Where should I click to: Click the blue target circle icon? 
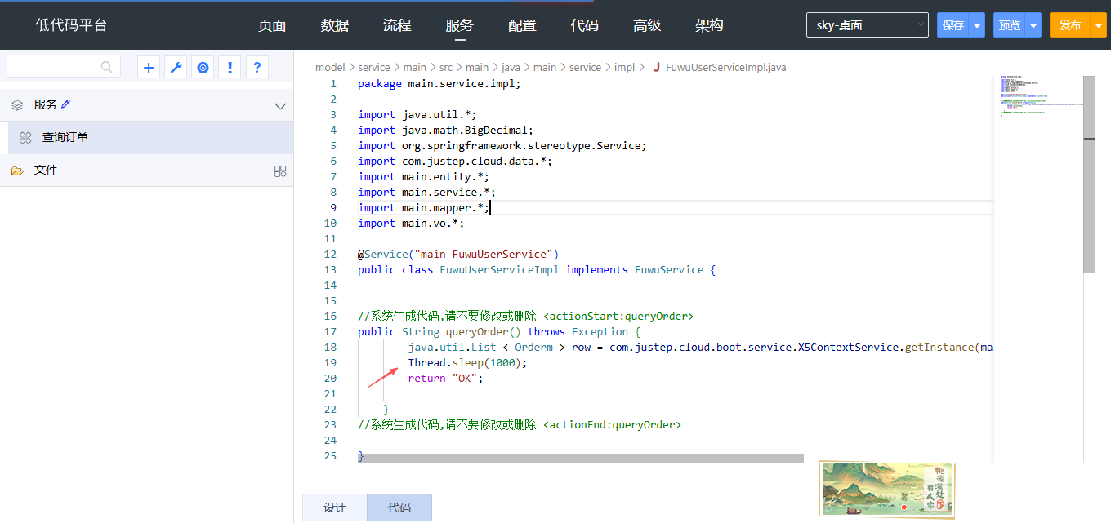coord(203,68)
